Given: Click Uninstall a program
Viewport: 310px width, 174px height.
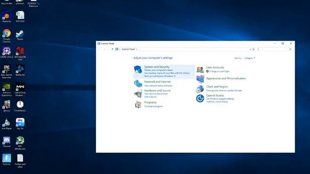Looking at the screenshot, I should click(154, 106).
